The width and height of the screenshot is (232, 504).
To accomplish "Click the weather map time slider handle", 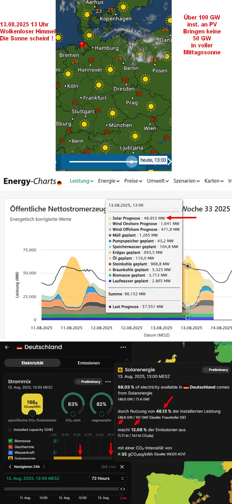I will (x=132, y=162).
